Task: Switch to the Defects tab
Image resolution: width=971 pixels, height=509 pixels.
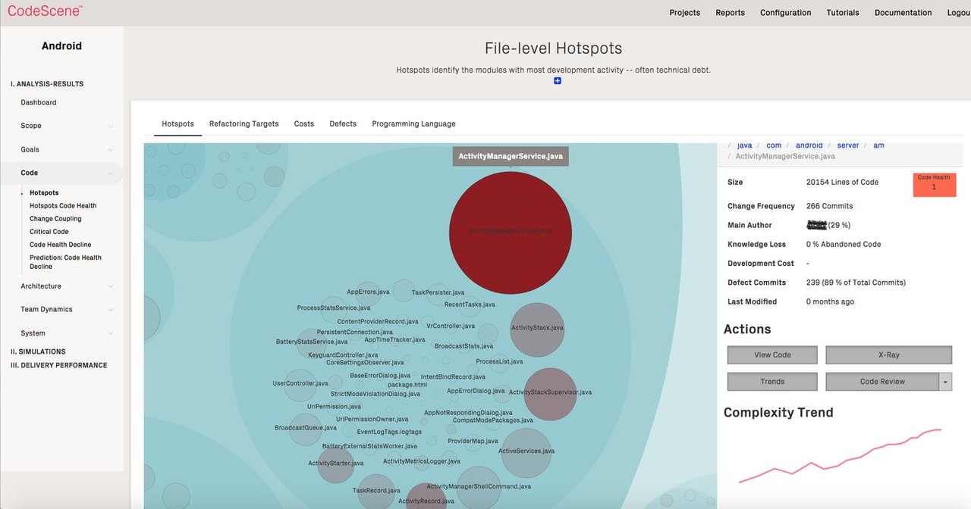Action: 343,124
